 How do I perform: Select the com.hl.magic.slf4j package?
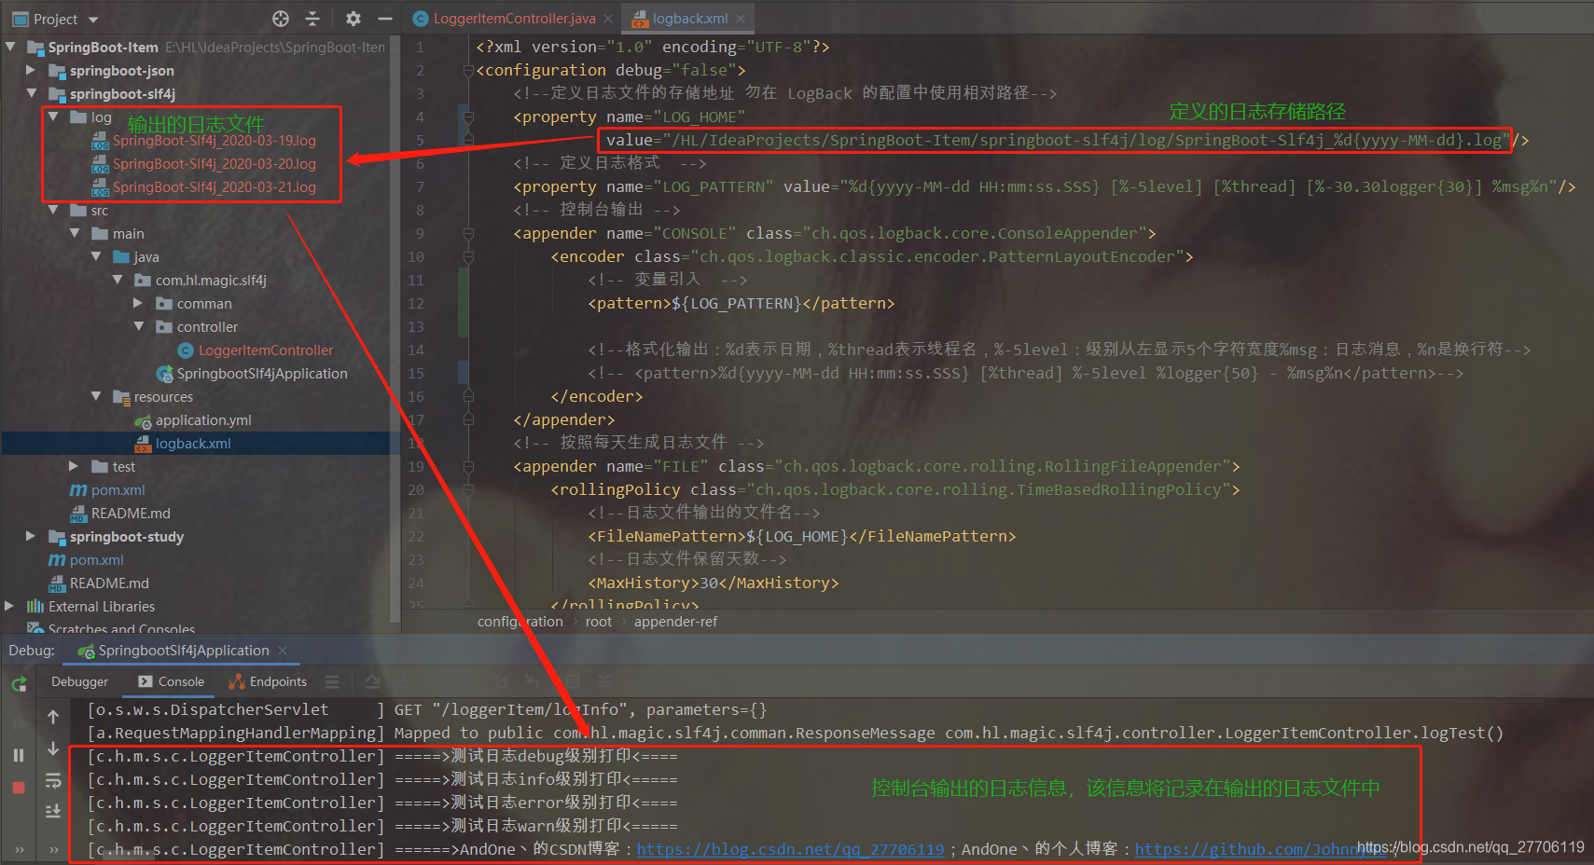pos(201,280)
